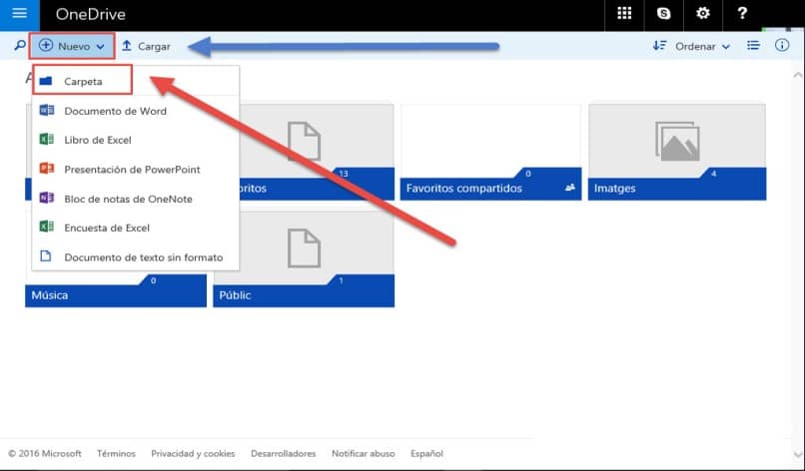The image size is (805, 471).
Task: Click the Word icon in Nuevo menu
Action: point(47,111)
